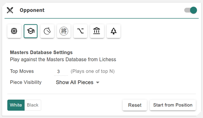This screenshot has height=118, width=203.
Task: Play as White
Action: [16, 105]
